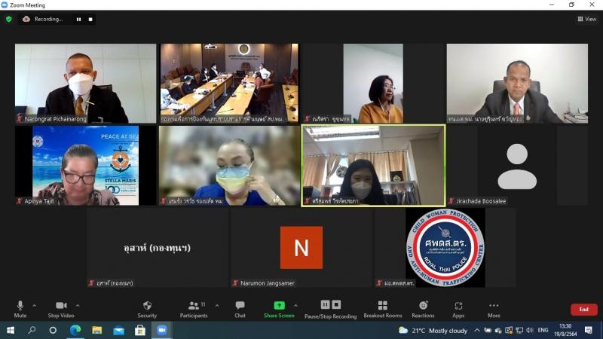
Task: Expand video options arrow beside Stop Video
Action: point(78,306)
